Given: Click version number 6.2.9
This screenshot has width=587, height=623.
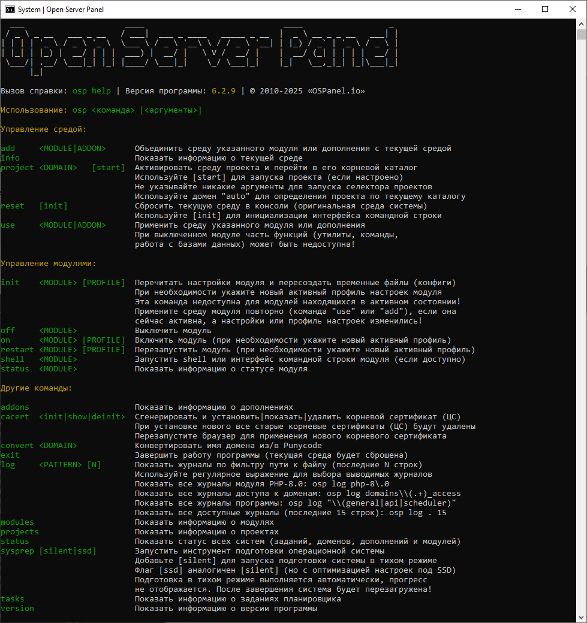Looking at the screenshot, I should click(x=224, y=91).
